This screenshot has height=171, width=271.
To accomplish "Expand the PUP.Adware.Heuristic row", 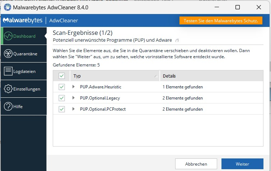I will pyautogui.click(x=73, y=87).
